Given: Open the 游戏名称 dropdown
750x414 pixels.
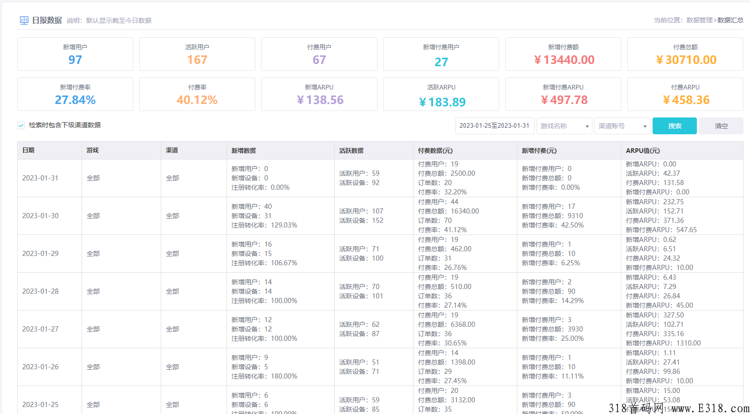Looking at the screenshot, I should pyautogui.click(x=564, y=126).
